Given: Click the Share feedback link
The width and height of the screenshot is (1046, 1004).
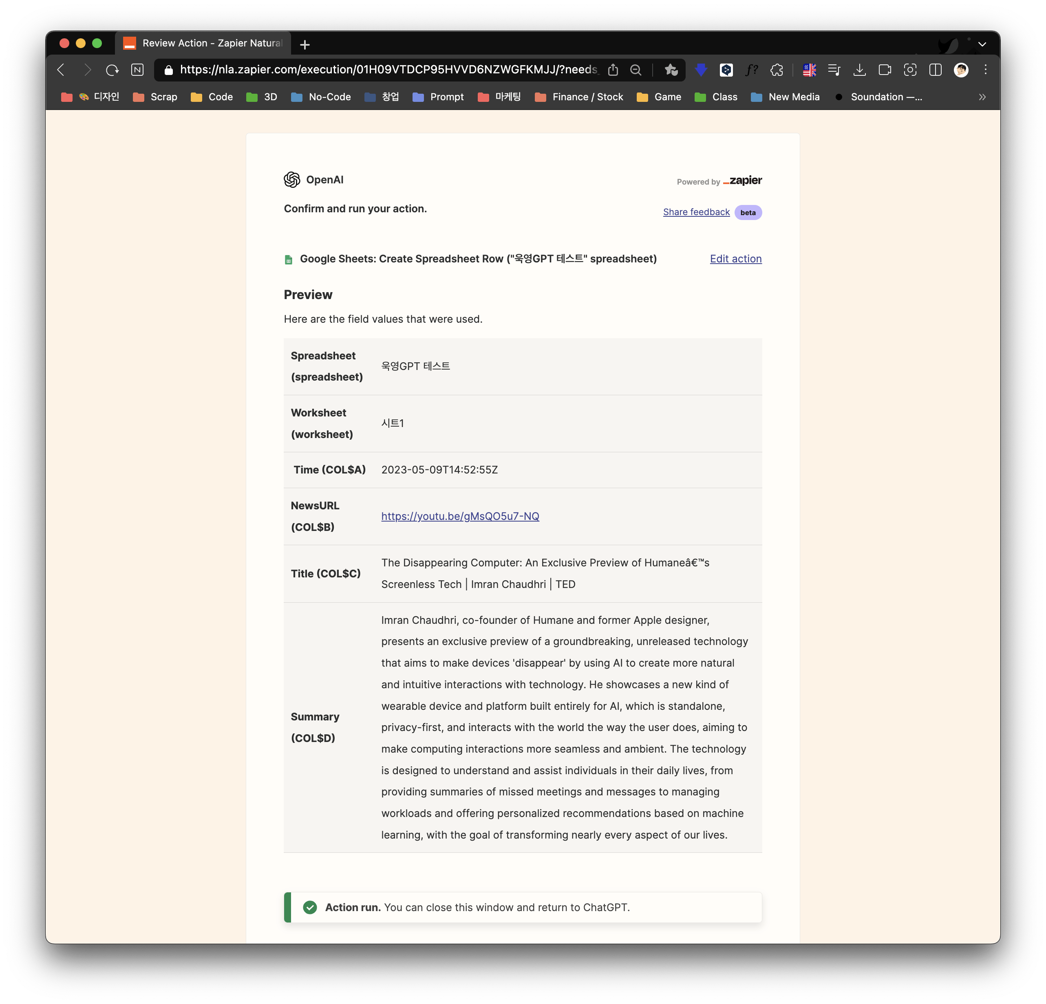Looking at the screenshot, I should [696, 212].
